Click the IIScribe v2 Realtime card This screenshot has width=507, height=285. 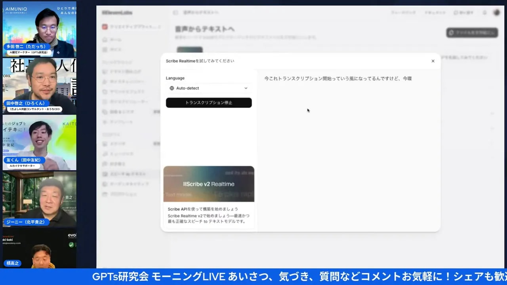pyautogui.click(x=209, y=184)
